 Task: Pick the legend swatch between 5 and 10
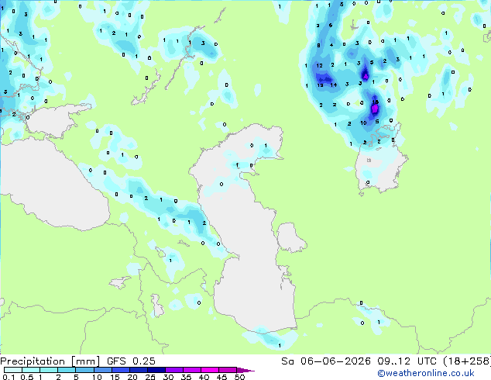(85, 370)
